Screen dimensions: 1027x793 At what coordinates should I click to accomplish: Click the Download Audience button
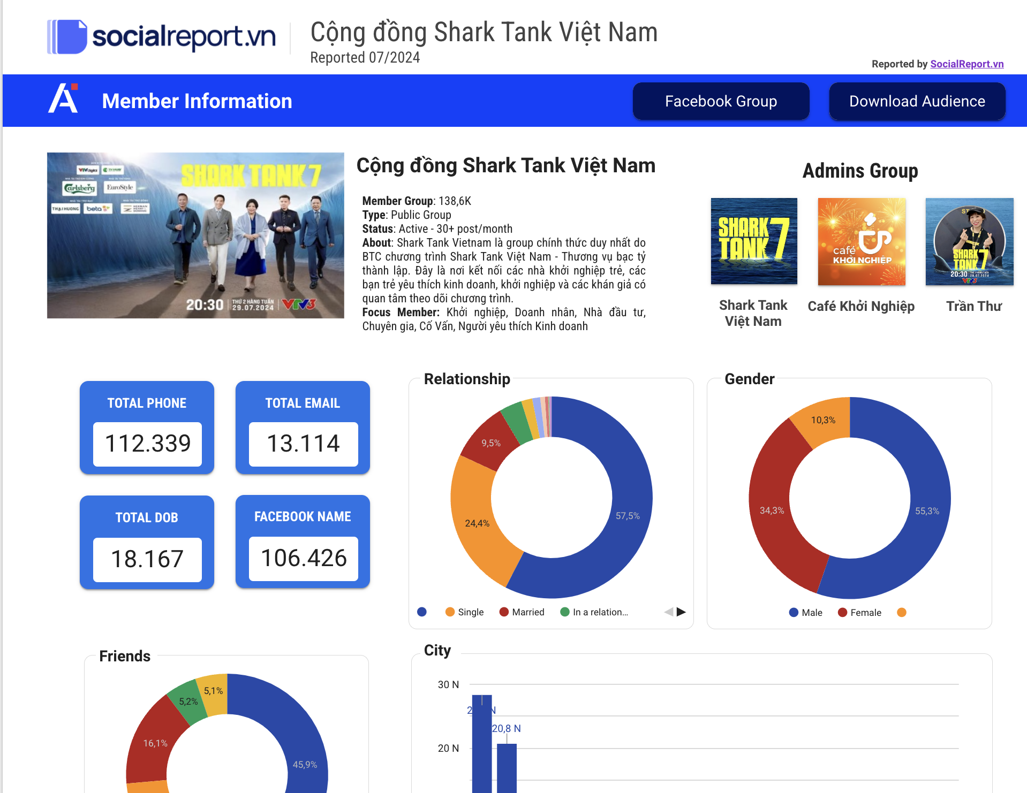[x=917, y=101]
